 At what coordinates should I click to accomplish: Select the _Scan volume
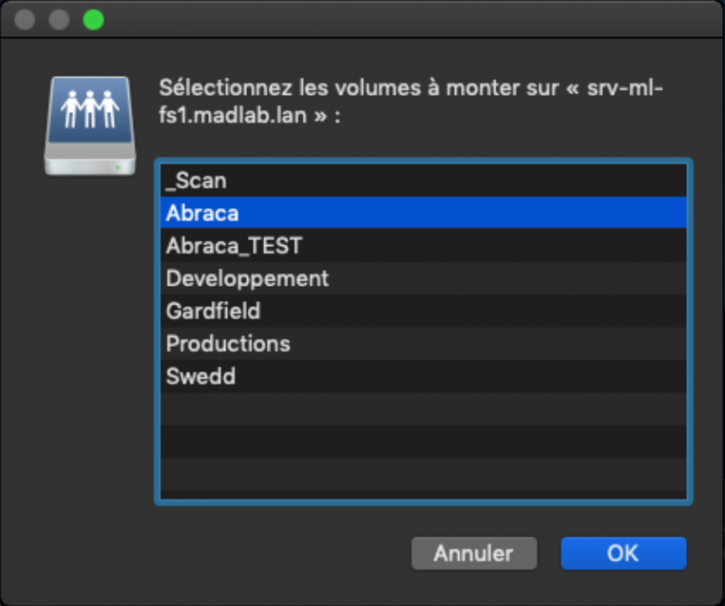pyautogui.click(x=423, y=180)
